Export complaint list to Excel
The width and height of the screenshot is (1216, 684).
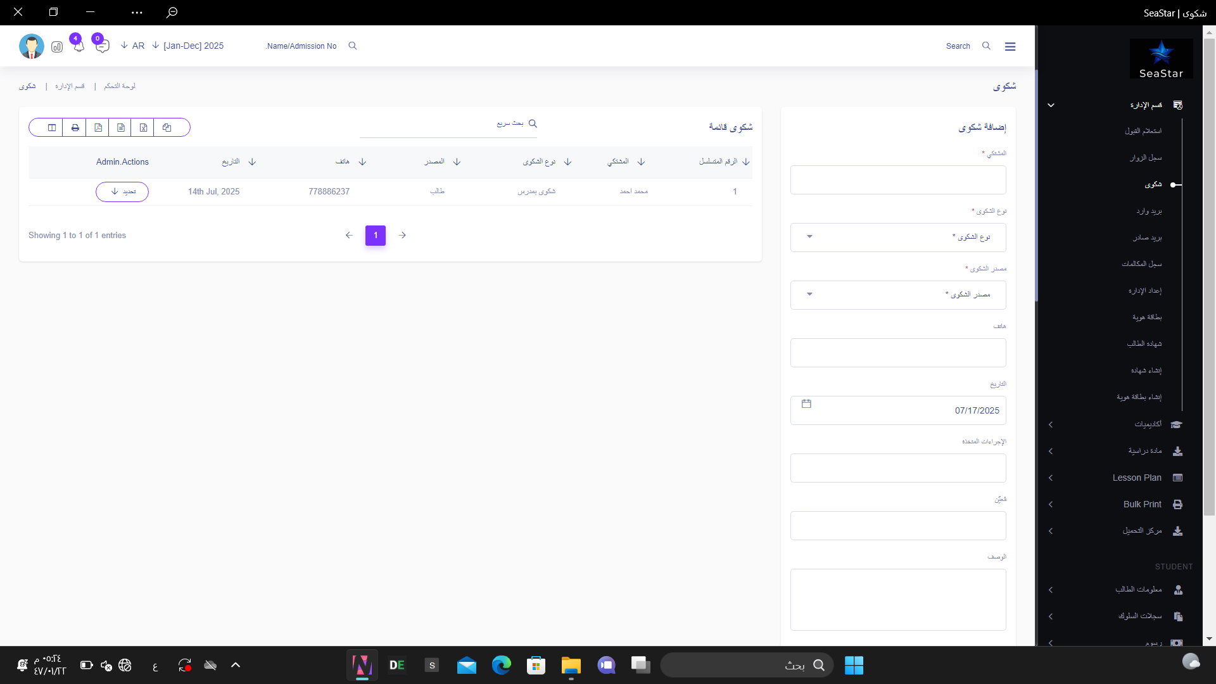tap(144, 128)
